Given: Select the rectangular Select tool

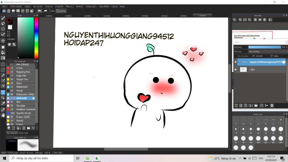Looking at the screenshot, I should tap(3, 64).
